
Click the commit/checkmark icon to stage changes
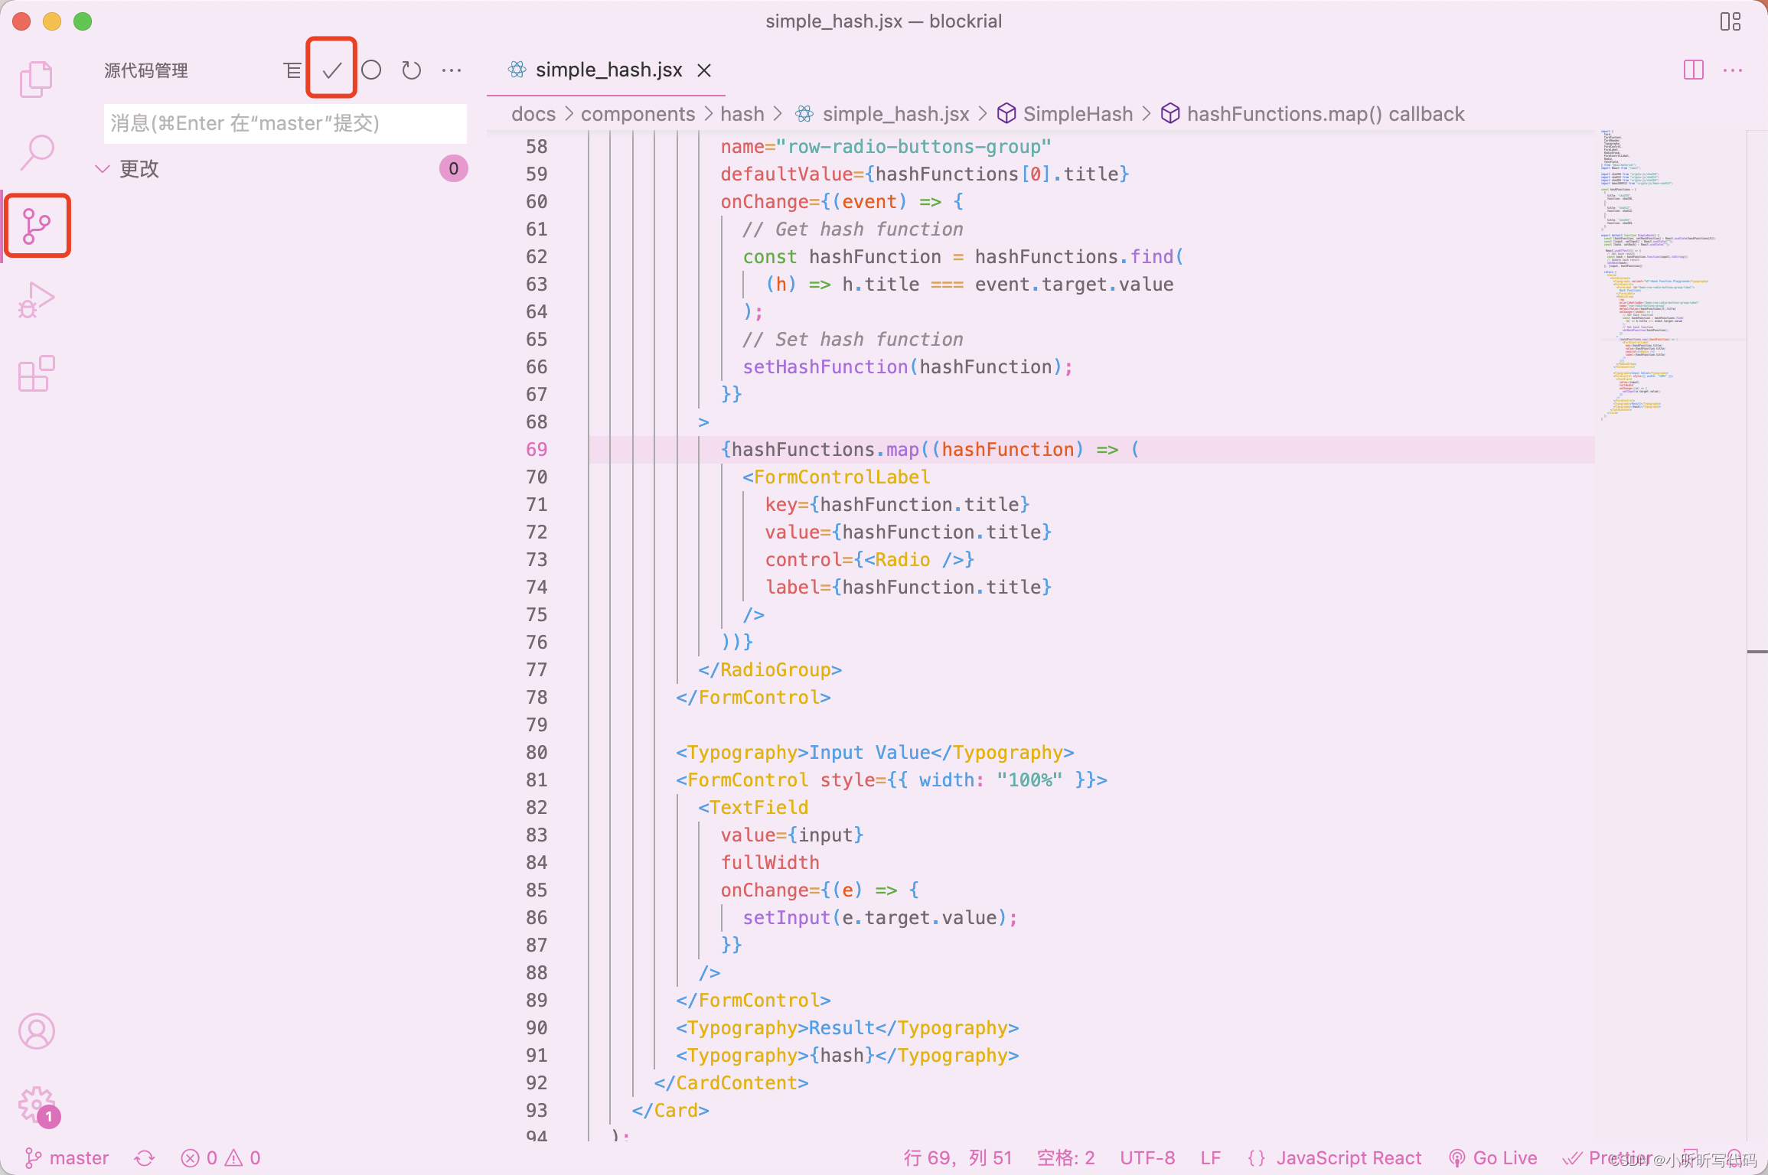coord(331,71)
